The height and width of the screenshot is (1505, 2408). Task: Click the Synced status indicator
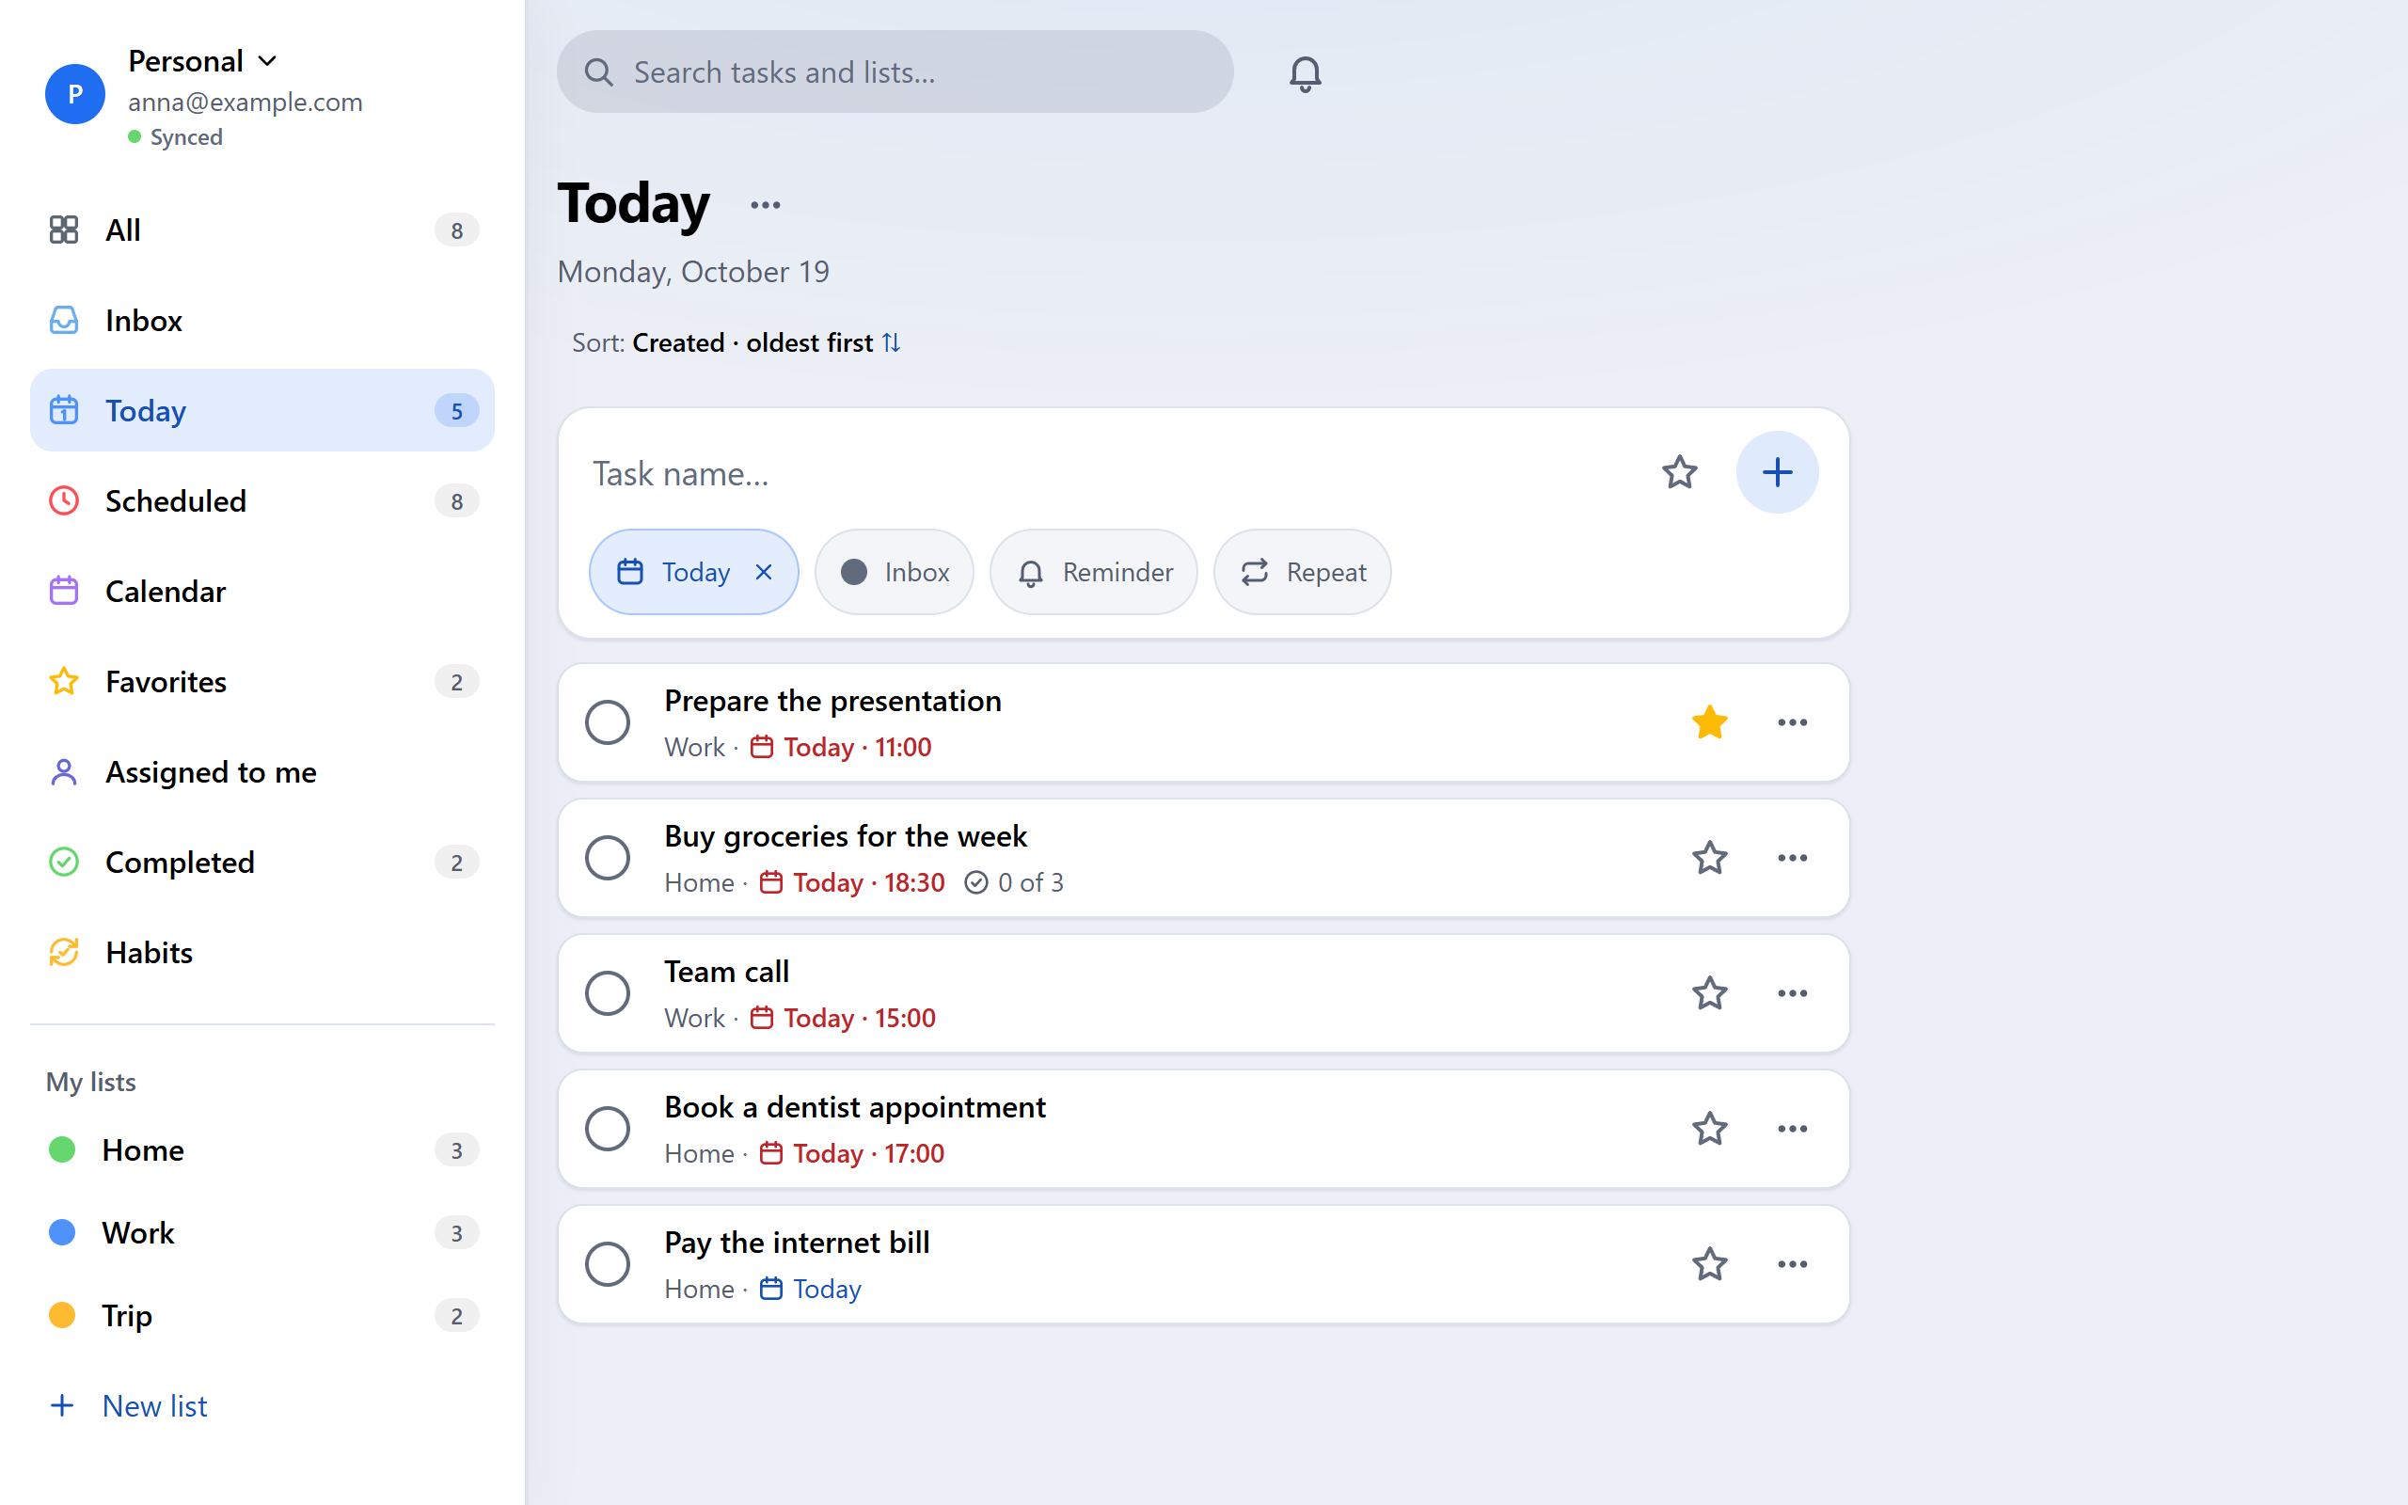[x=175, y=137]
